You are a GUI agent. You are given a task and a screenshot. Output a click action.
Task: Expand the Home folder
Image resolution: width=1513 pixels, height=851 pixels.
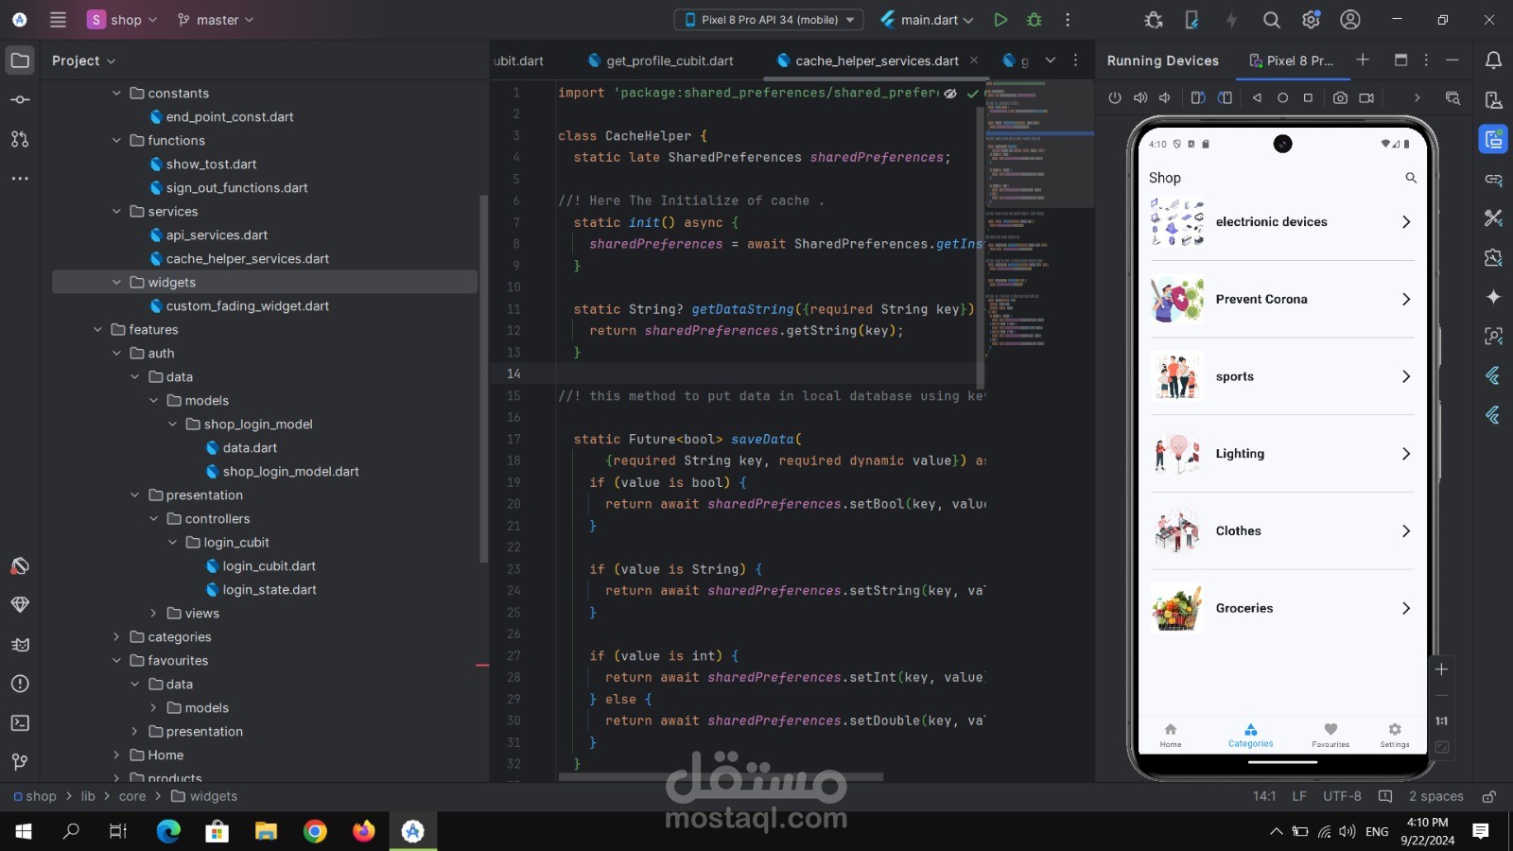116,755
